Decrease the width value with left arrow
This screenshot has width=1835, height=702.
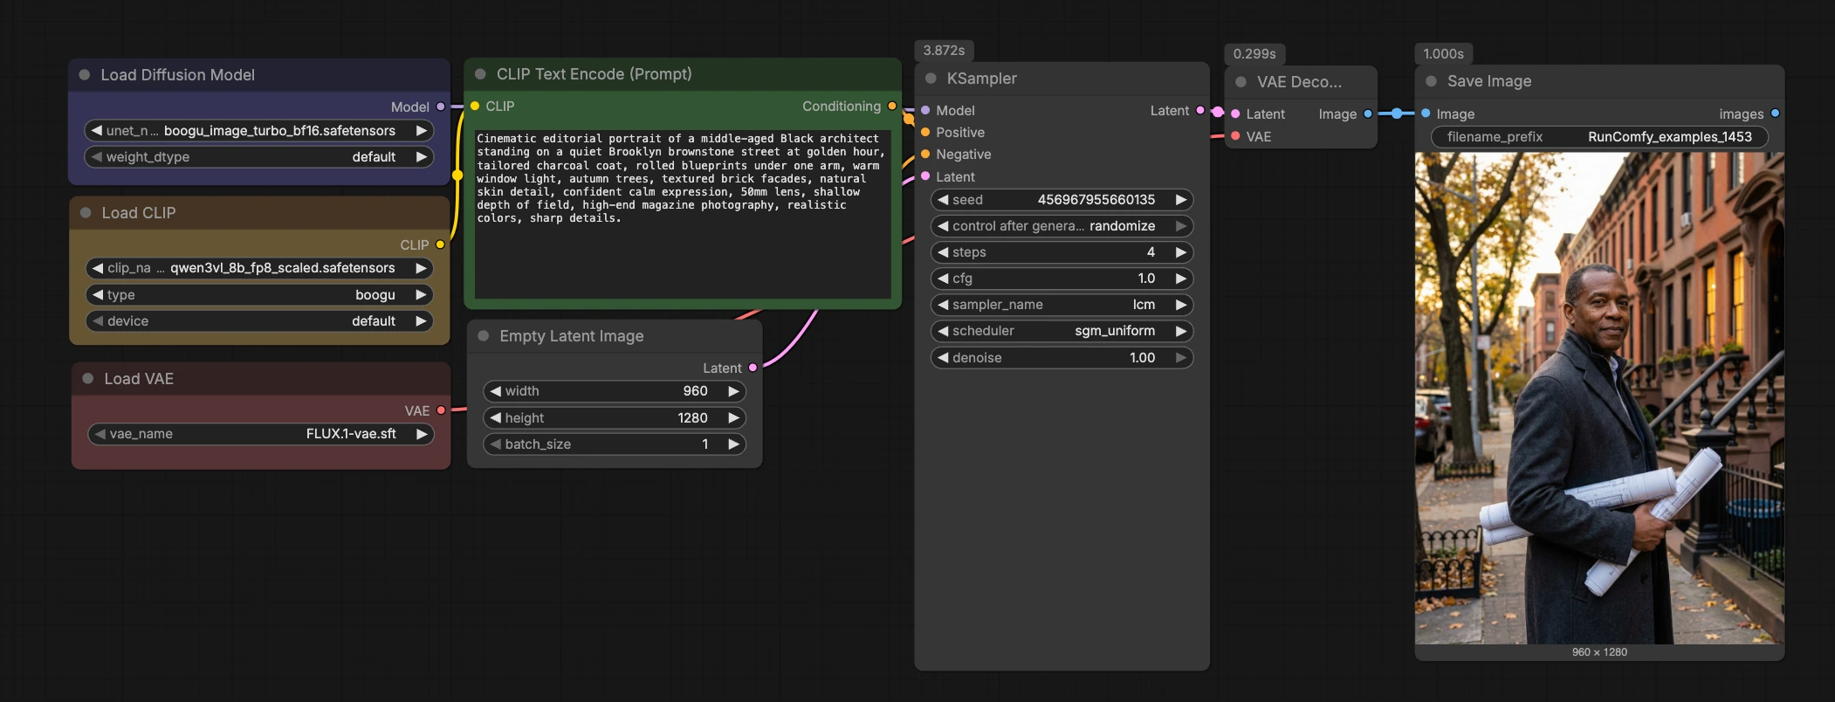(x=495, y=391)
